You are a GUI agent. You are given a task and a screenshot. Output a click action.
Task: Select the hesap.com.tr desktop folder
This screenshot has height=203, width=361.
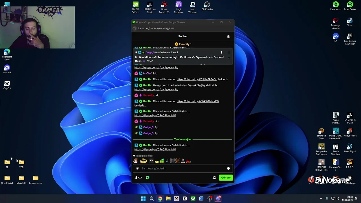(x=36, y=180)
